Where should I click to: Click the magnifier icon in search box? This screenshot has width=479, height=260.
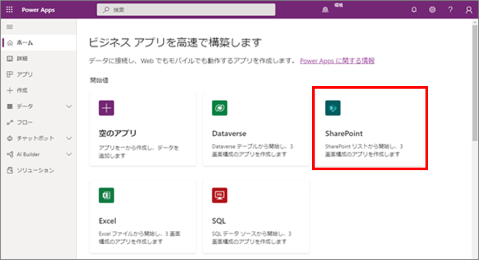pos(106,10)
